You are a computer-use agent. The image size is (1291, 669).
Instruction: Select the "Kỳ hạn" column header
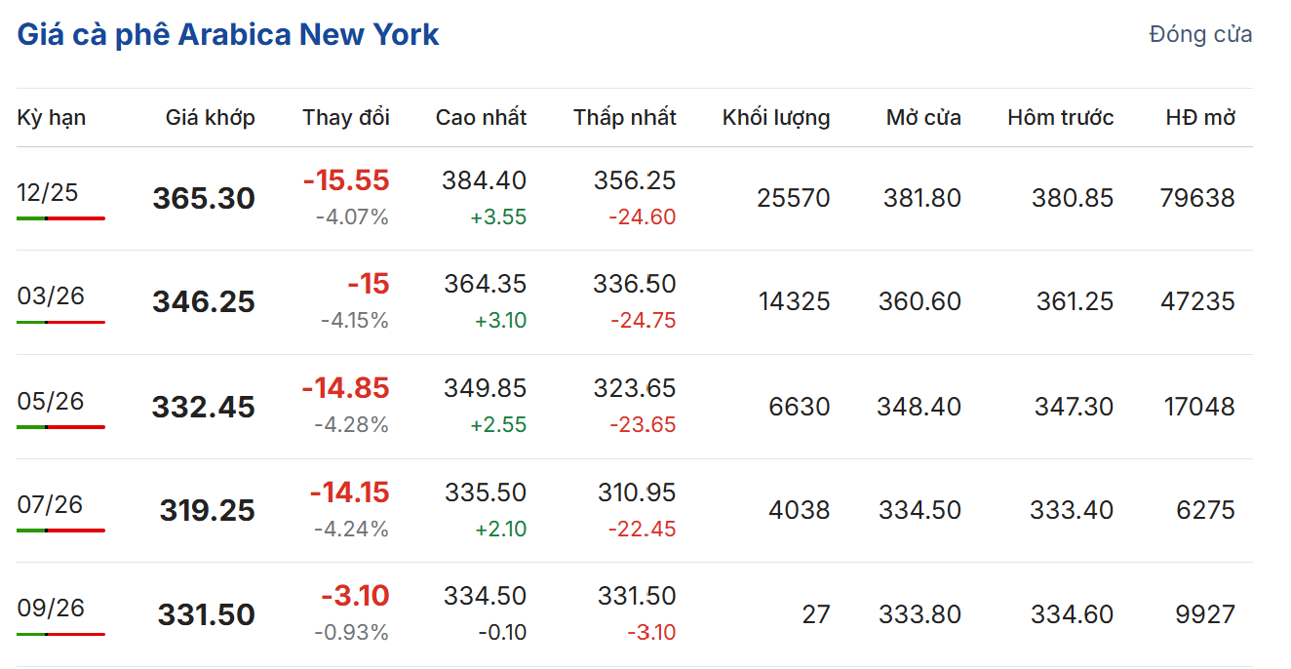point(52,118)
